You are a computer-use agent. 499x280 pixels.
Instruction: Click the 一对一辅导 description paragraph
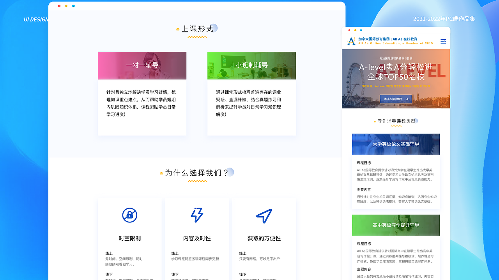tap(141, 103)
